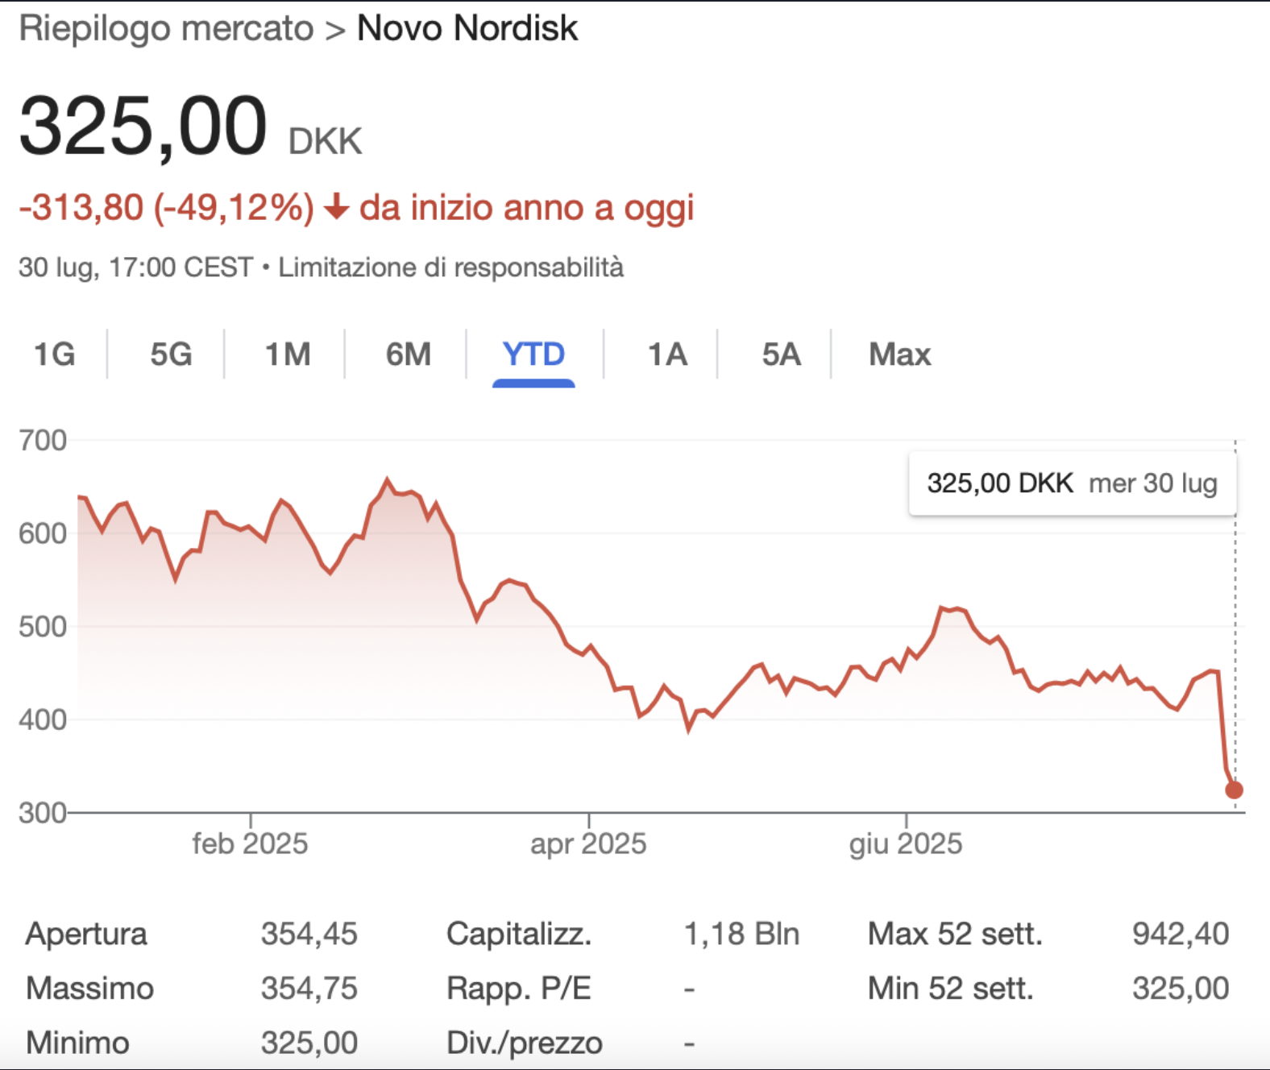View the 1A price history
Image resolution: width=1270 pixels, height=1070 pixels.
click(x=667, y=355)
